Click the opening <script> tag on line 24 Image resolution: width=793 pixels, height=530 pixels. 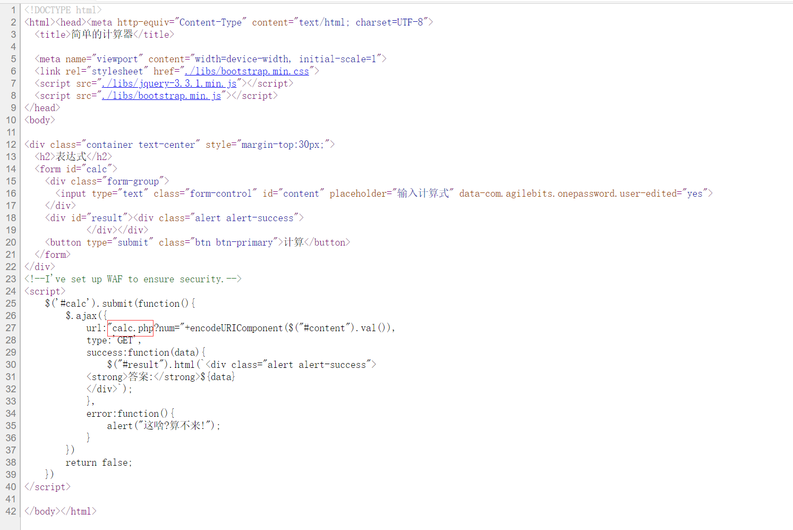45,291
